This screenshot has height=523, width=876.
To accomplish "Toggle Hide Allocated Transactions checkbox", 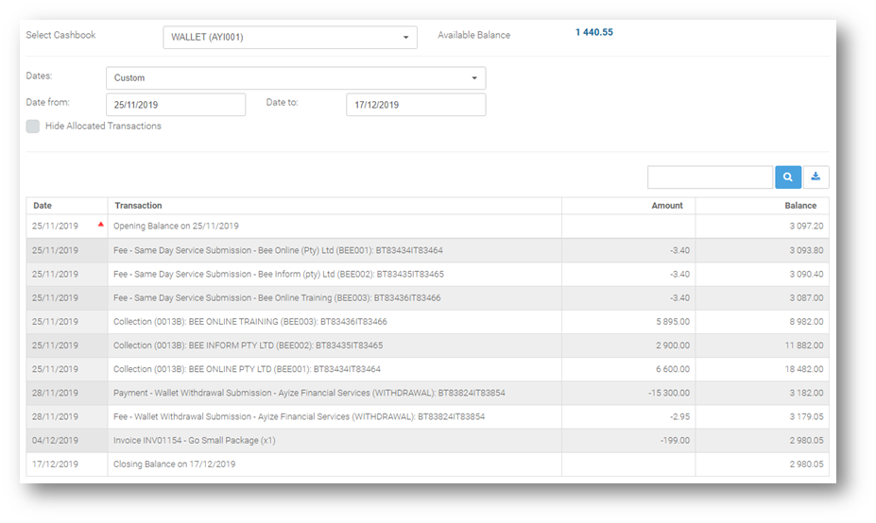I will (33, 127).
